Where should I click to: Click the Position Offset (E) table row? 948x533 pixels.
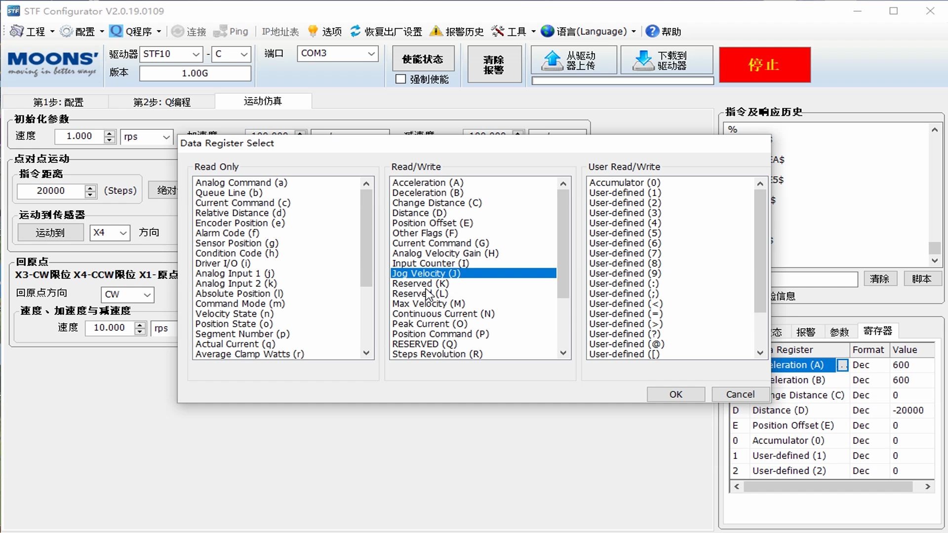click(832, 425)
